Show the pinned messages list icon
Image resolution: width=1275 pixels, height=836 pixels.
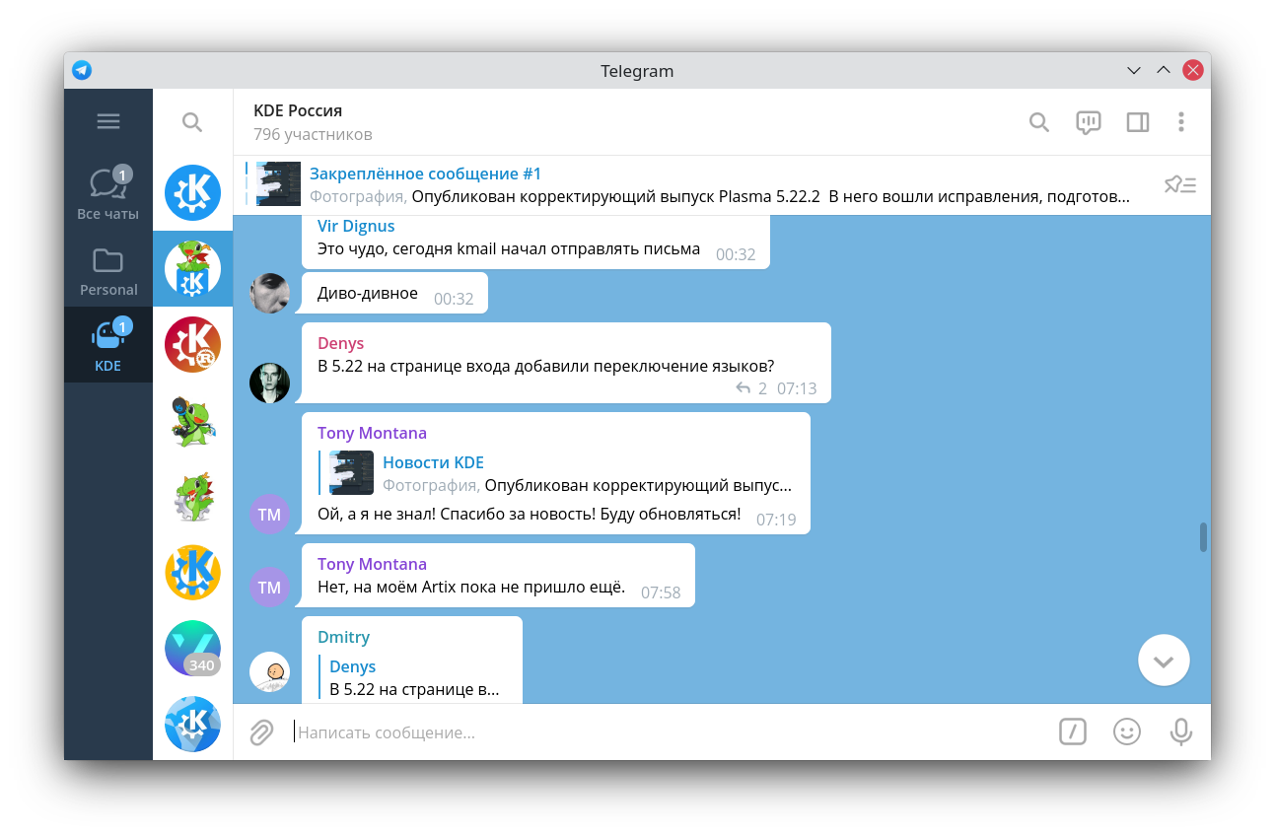pos(1180,184)
